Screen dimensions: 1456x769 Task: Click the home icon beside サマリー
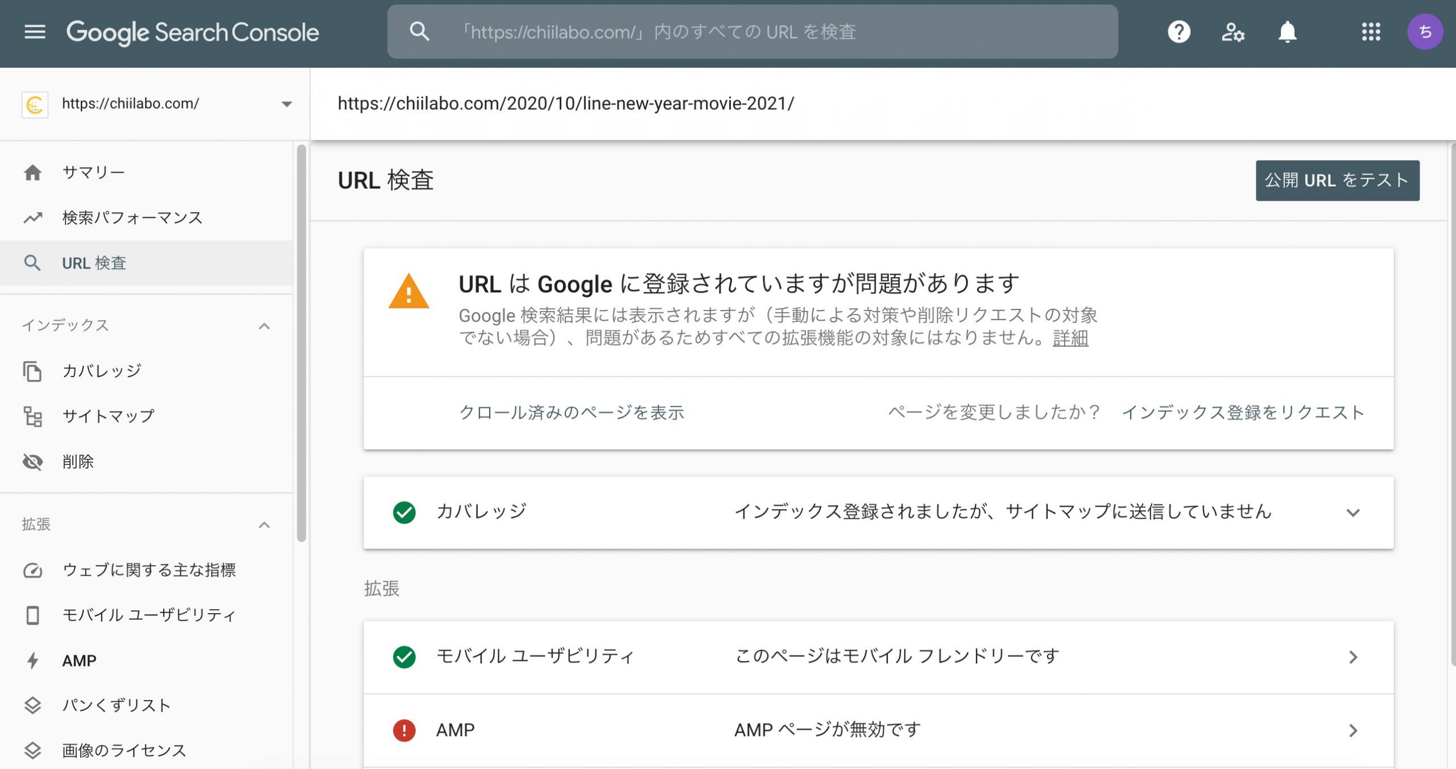tap(33, 172)
